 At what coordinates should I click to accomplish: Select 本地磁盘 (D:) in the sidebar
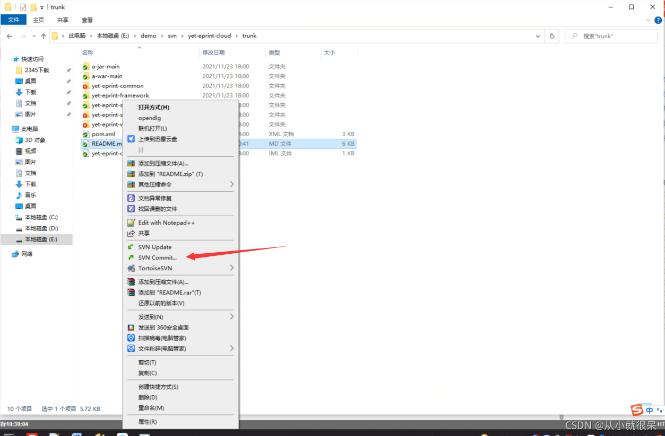pos(41,228)
